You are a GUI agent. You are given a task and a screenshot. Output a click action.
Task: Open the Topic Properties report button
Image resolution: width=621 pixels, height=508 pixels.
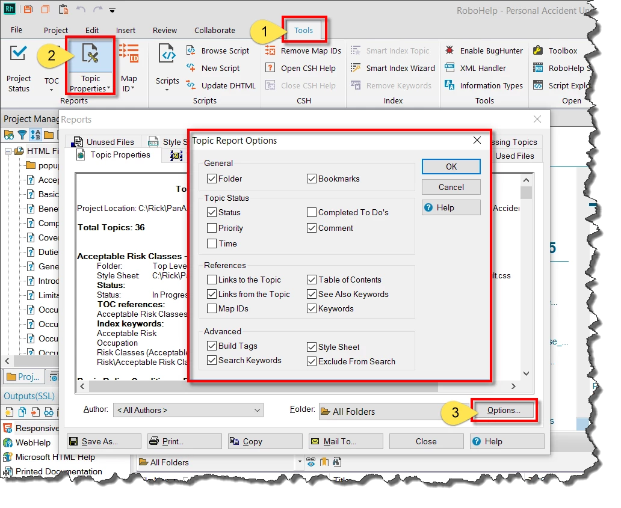tap(91, 67)
